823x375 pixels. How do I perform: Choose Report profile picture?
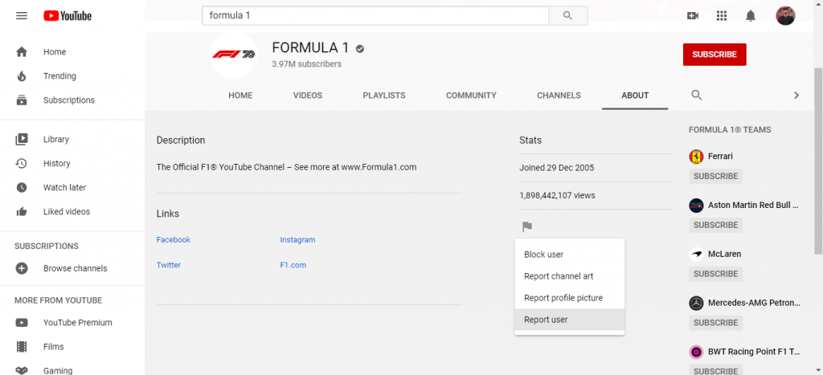(x=570, y=298)
